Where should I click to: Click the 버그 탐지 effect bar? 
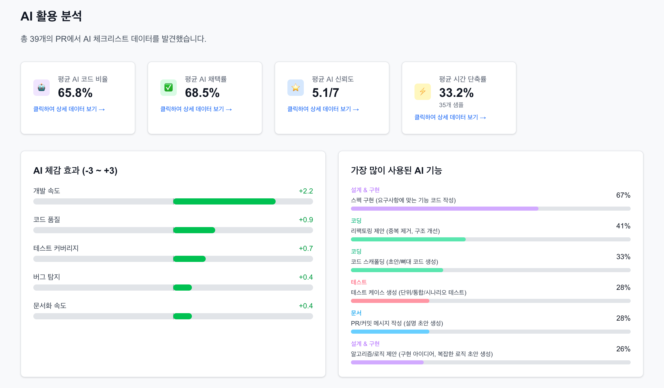point(182,288)
